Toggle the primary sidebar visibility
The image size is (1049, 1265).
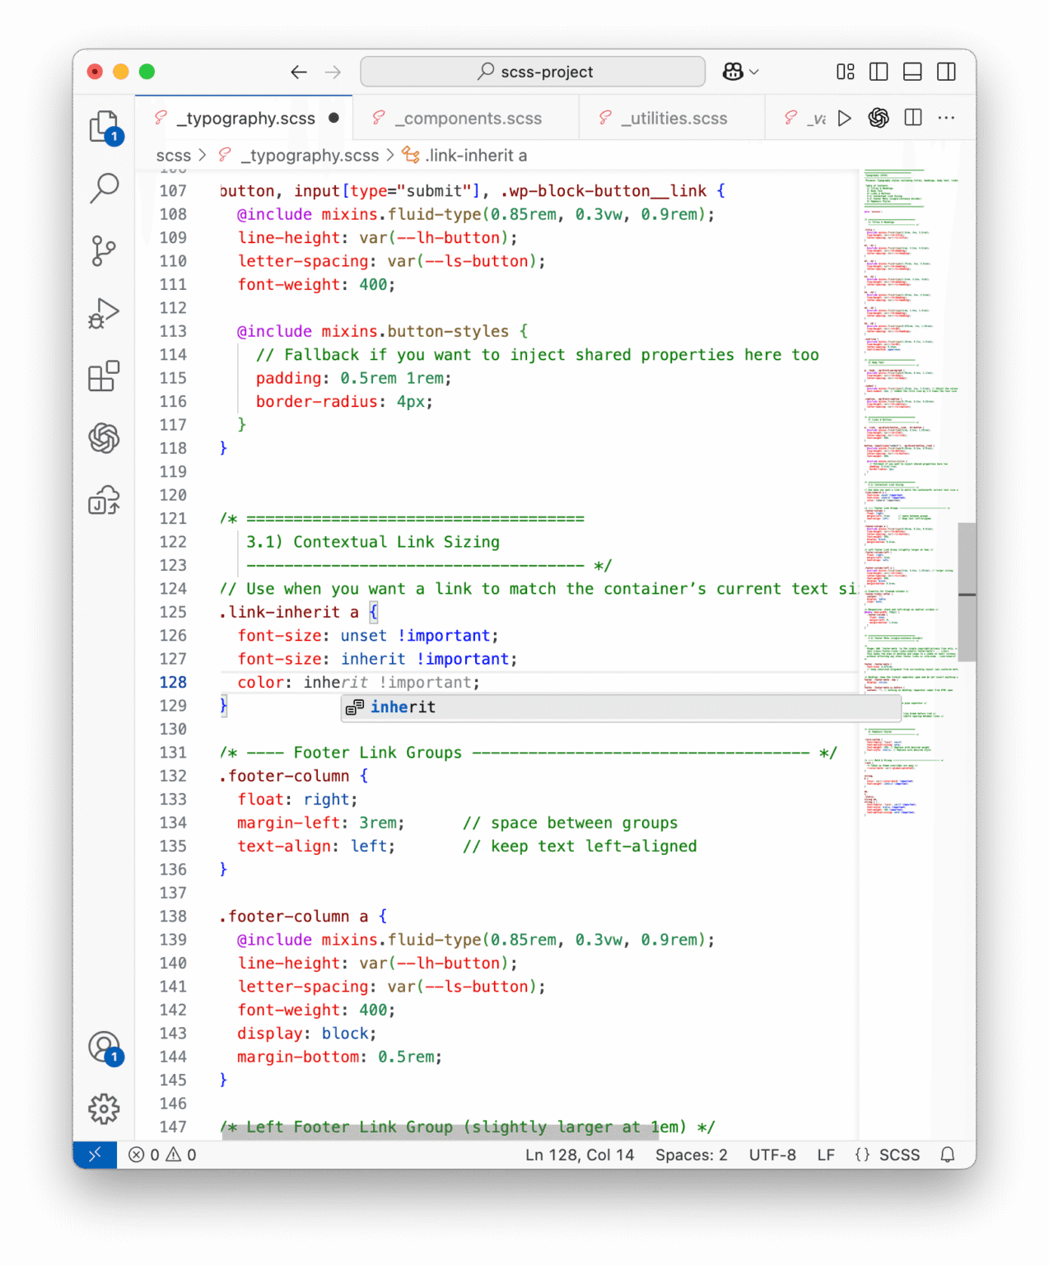(x=879, y=72)
